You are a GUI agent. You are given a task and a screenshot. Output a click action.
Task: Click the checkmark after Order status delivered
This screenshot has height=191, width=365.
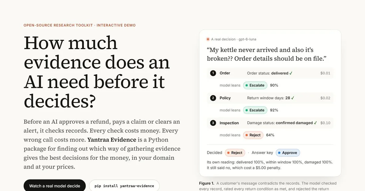coord(291,73)
